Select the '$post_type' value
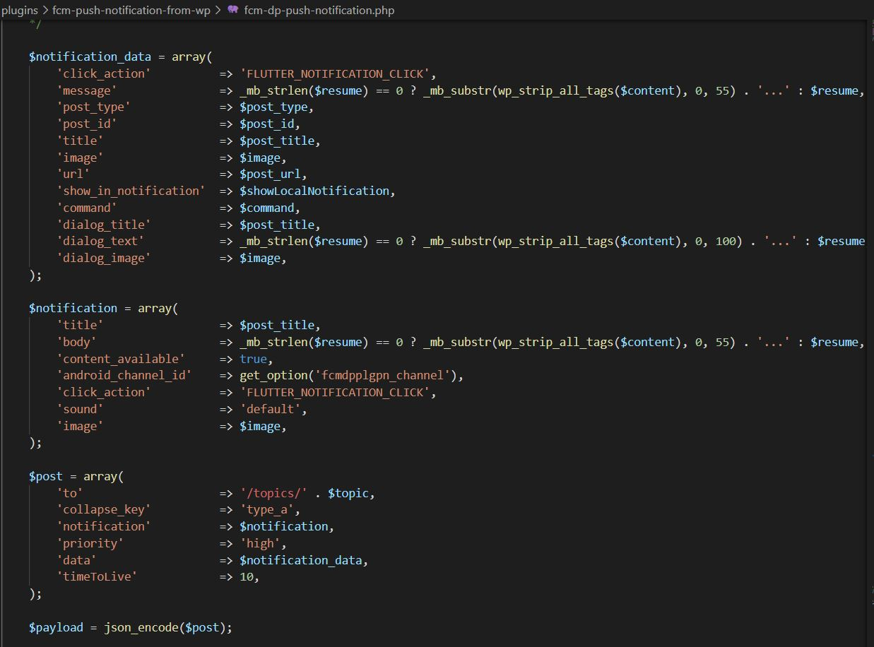Screen dimensions: 874x647 273,107
